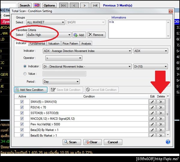Image resolution: width=180 pixels, height=162 pixels.
Task: Click the Informations box scroll down arrow
Action: tap(168, 36)
